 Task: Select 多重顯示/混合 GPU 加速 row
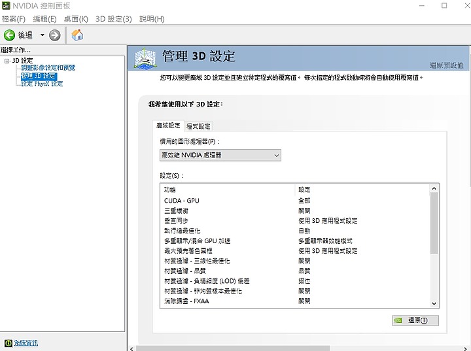[295, 241]
